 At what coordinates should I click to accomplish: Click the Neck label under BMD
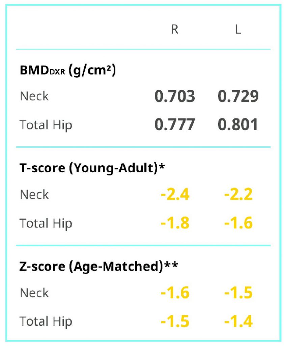[34, 96]
